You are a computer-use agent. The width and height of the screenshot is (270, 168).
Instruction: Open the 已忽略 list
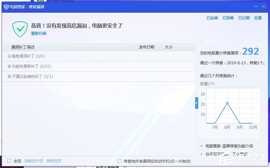(x=228, y=18)
